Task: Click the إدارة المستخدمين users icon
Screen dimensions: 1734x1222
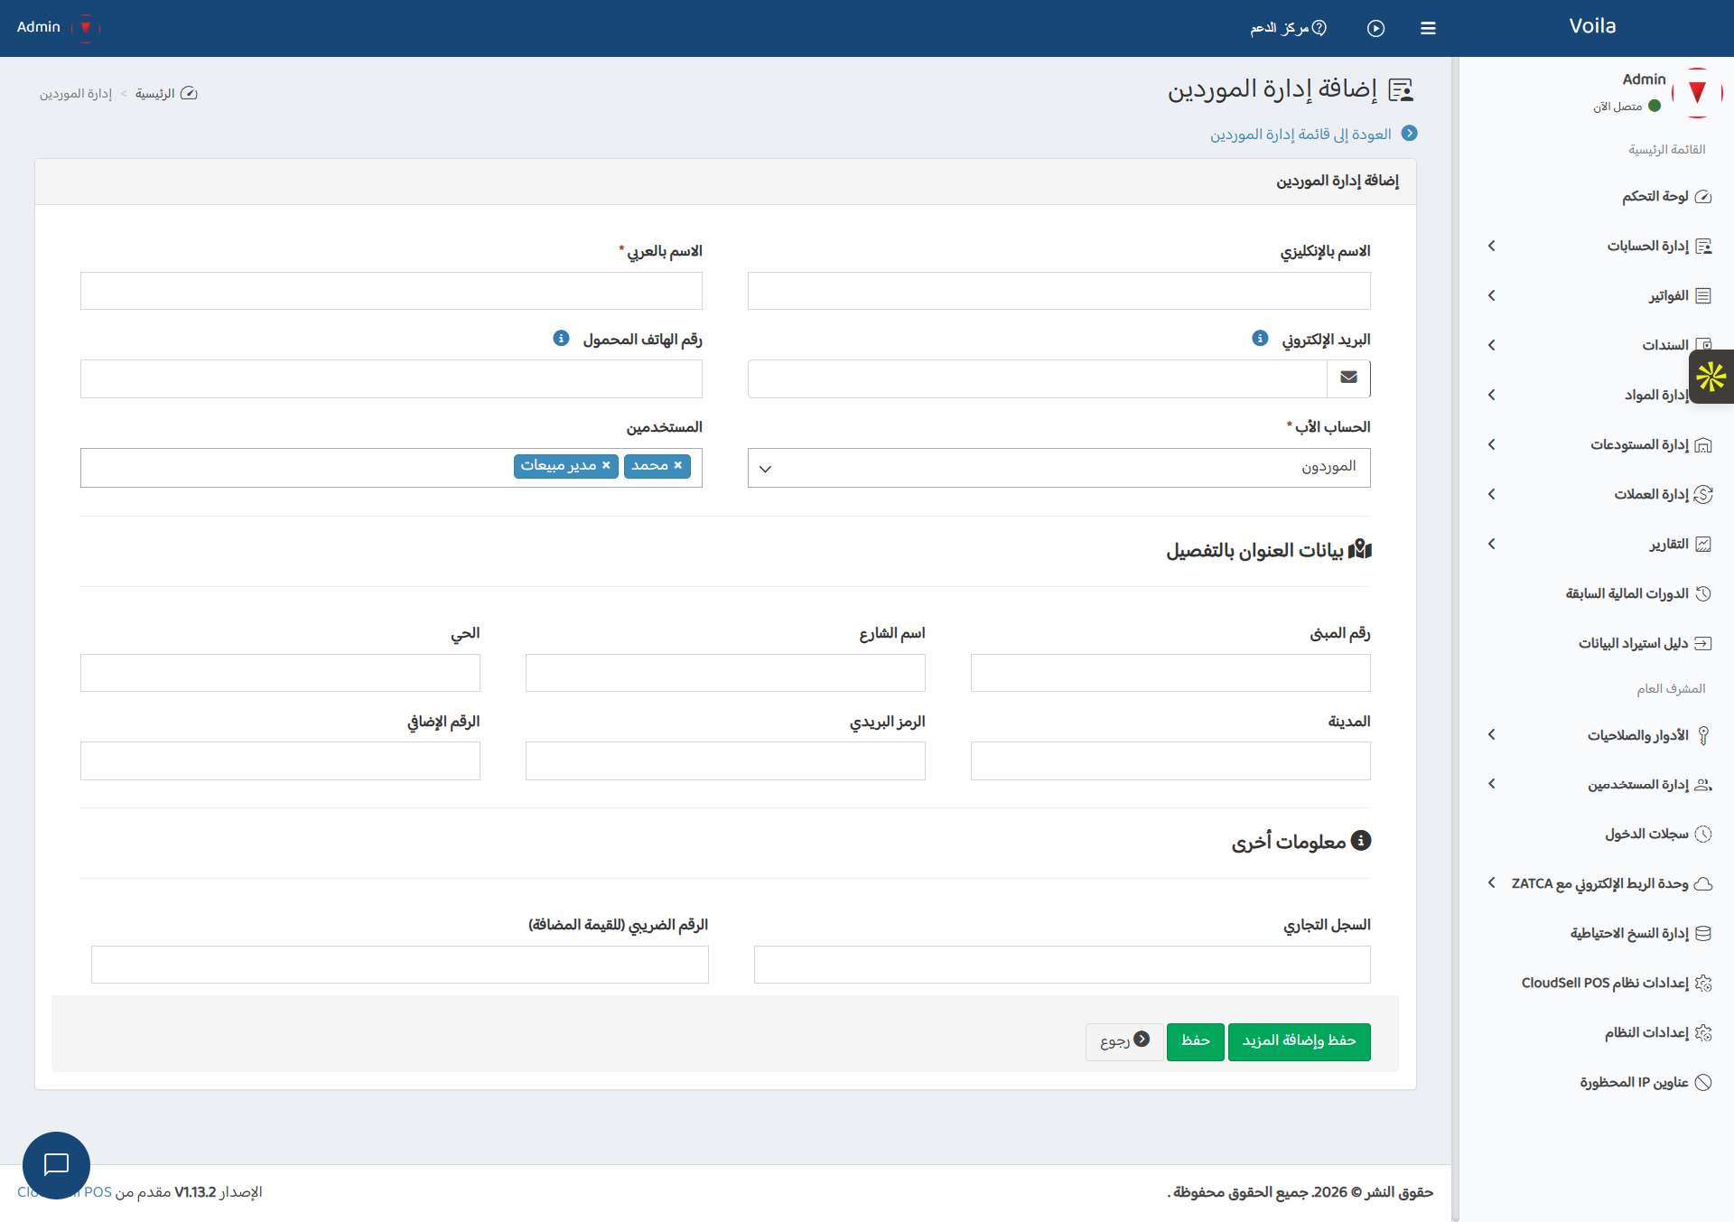Action: 1703,784
